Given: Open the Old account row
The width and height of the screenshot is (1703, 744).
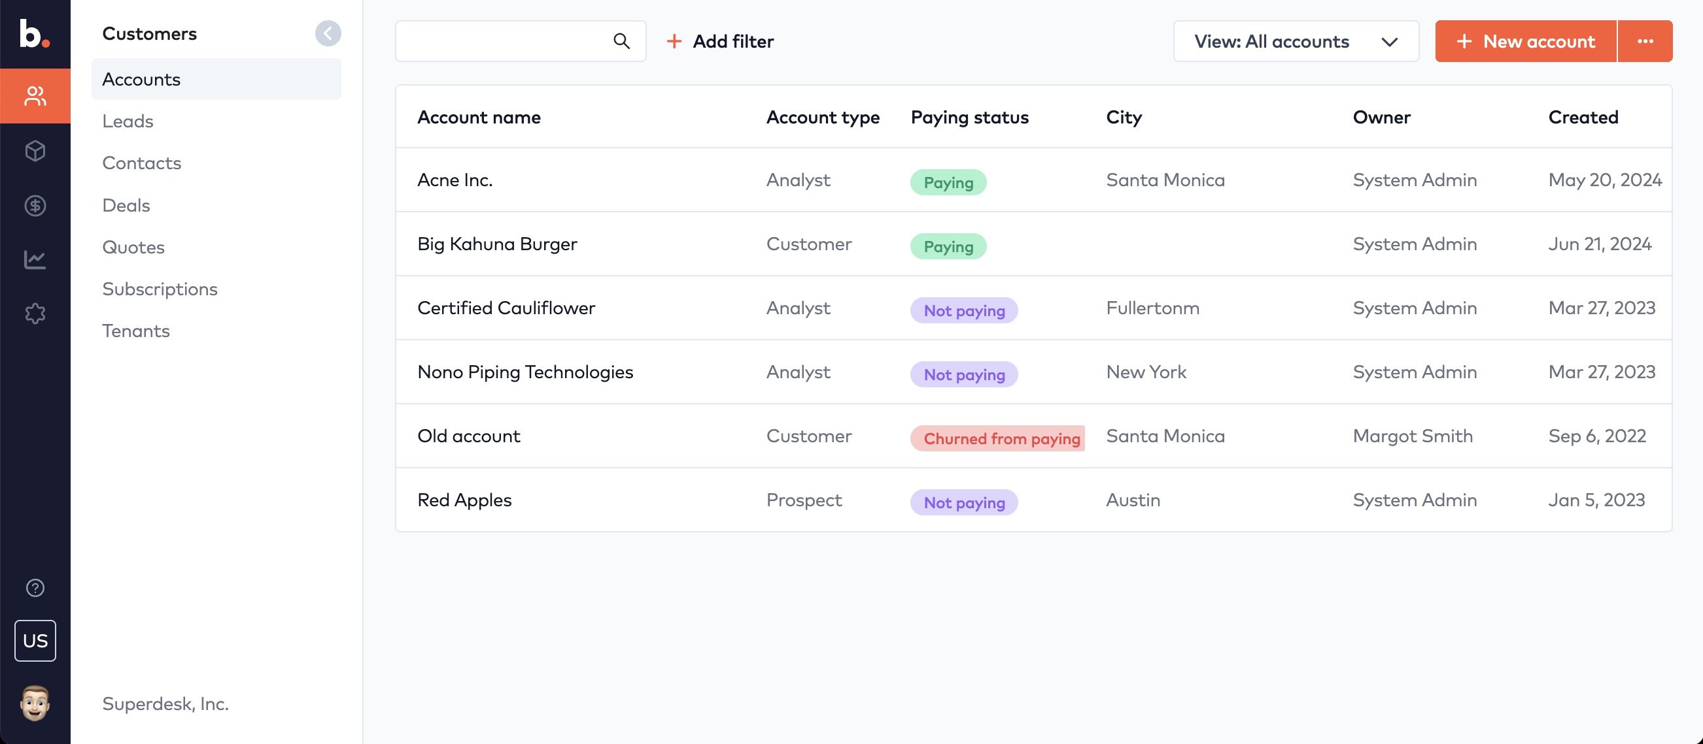Looking at the screenshot, I should (1033, 436).
